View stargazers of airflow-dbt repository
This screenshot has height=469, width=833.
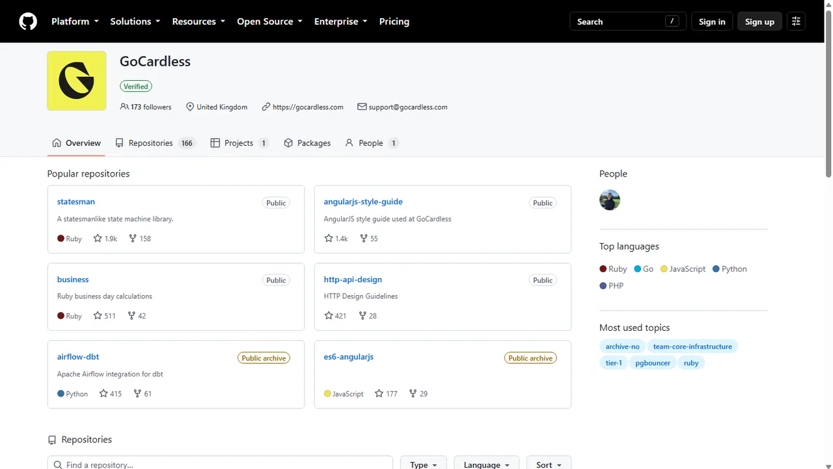pos(111,393)
